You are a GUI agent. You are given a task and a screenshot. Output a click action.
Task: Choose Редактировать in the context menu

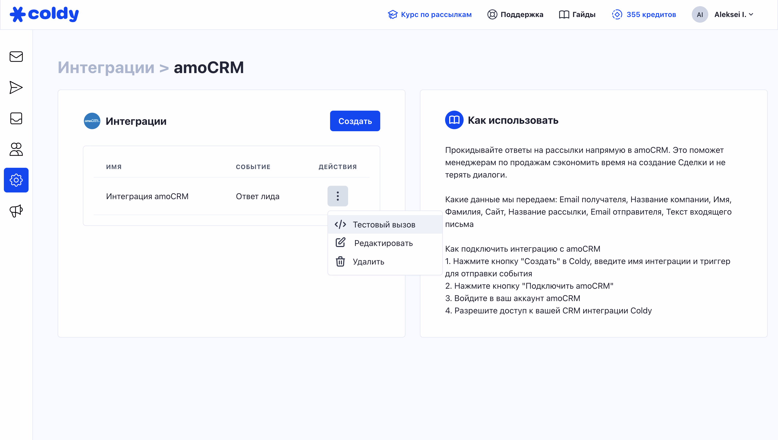(383, 243)
